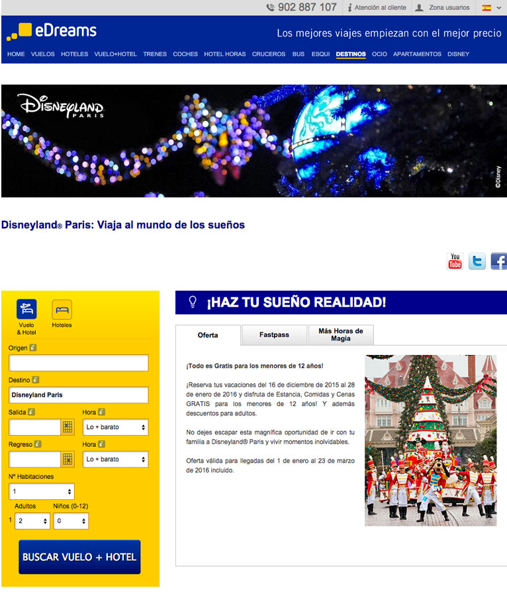Open COCHES in the navigation bar
Viewport: 507px width, 595px height.
pyautogui.click(x=185, y=54)
